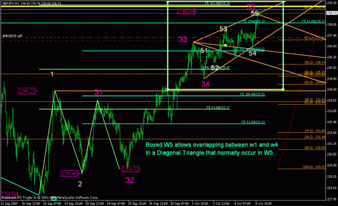Screen dimensions: 338x206
Task: Click 237.40 on the price scale
Action: click(x=332, y=35)
